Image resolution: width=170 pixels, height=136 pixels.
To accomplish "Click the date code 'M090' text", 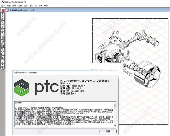I will point(75,86).
